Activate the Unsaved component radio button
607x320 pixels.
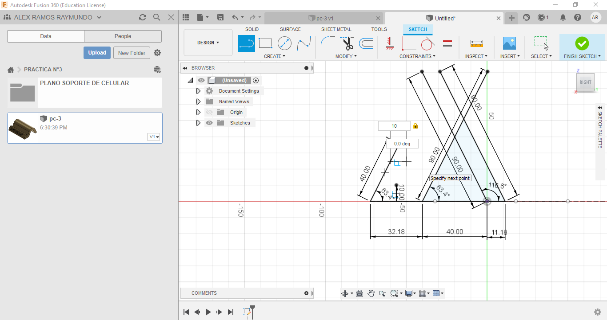click(x=256, y=80)
